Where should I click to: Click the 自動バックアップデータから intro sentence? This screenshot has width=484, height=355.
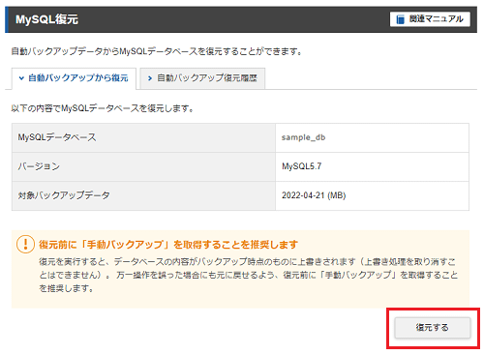tap(157, 51)
